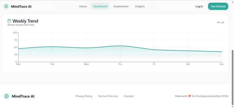Click the page vertical scrollbar thumb
Viewport: 234px width, 108px height.
[232, 77]
